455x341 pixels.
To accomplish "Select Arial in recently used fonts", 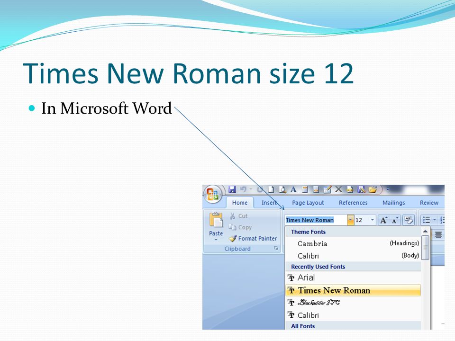I will [x=353, y=278].
